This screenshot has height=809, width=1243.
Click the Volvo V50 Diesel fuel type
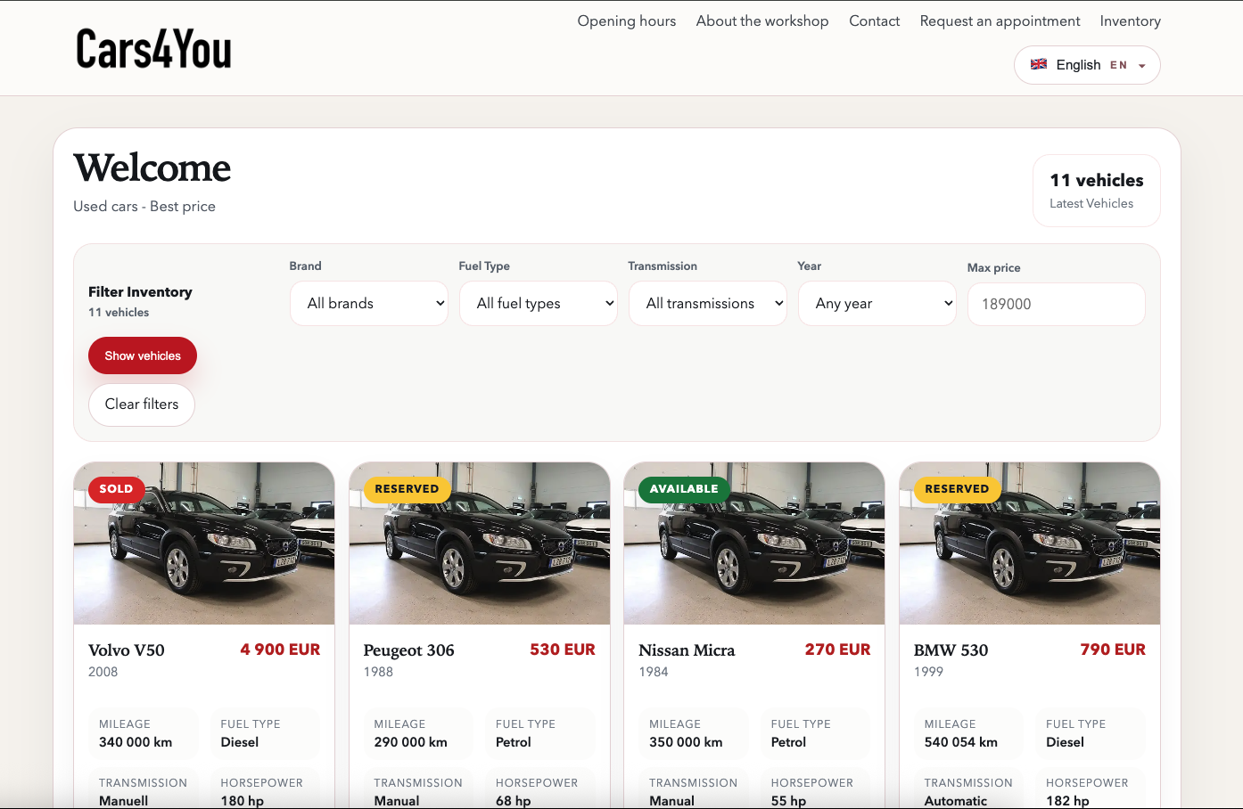click(x=240, y=742)
